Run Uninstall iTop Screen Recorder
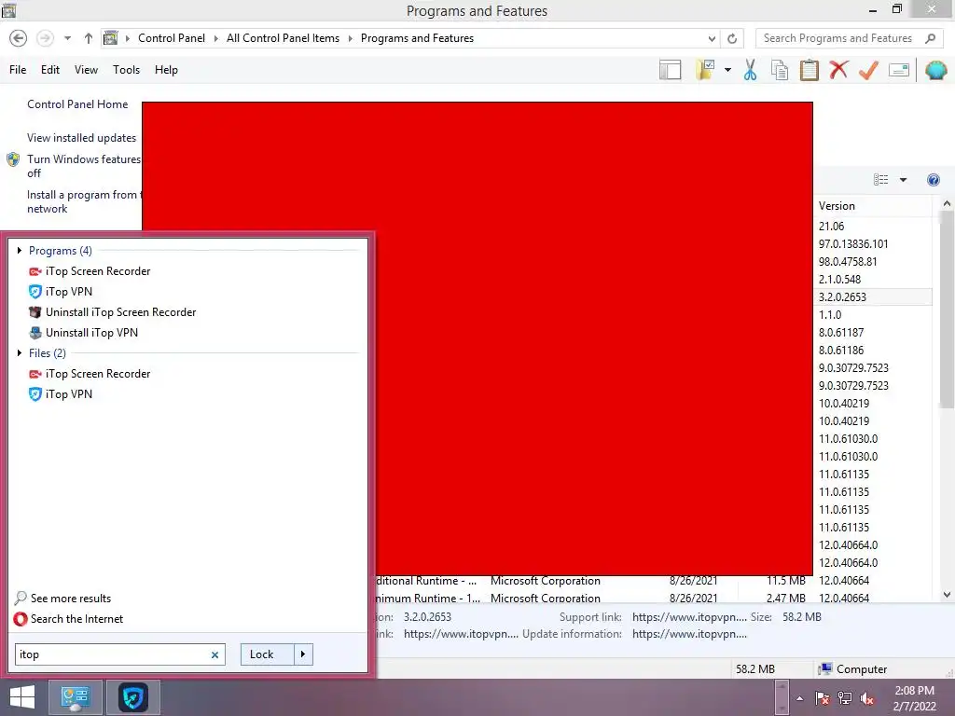955x716 pixels. tap(120, 311)
